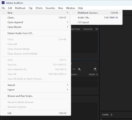Image resolution: width=132 pixels, height=120 pixels.
Task: Expand the Open Recent submenu
Action: click(35, 27)
